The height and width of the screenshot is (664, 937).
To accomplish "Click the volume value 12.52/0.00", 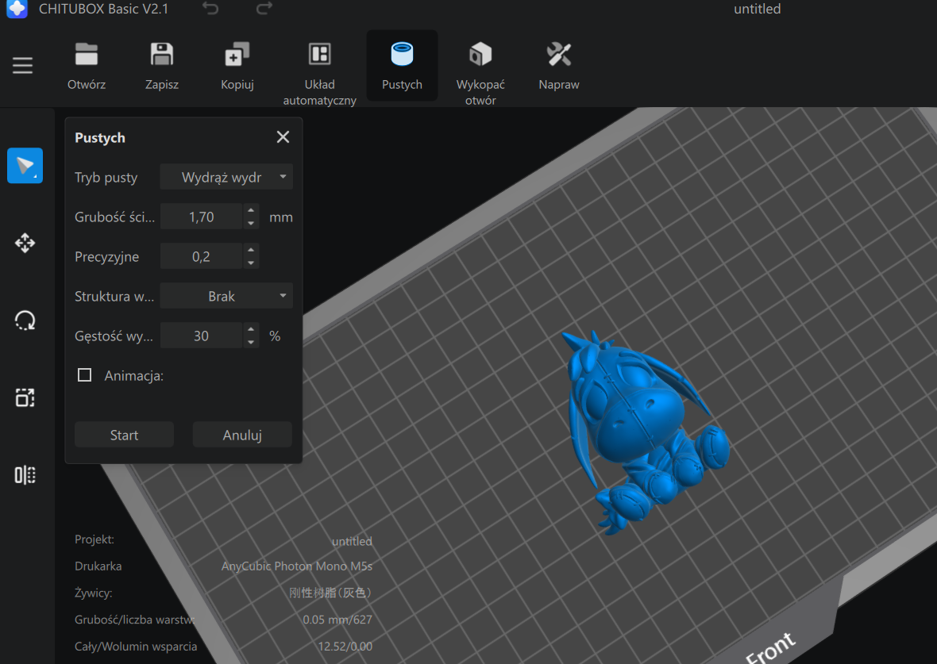I will [345, 647].
